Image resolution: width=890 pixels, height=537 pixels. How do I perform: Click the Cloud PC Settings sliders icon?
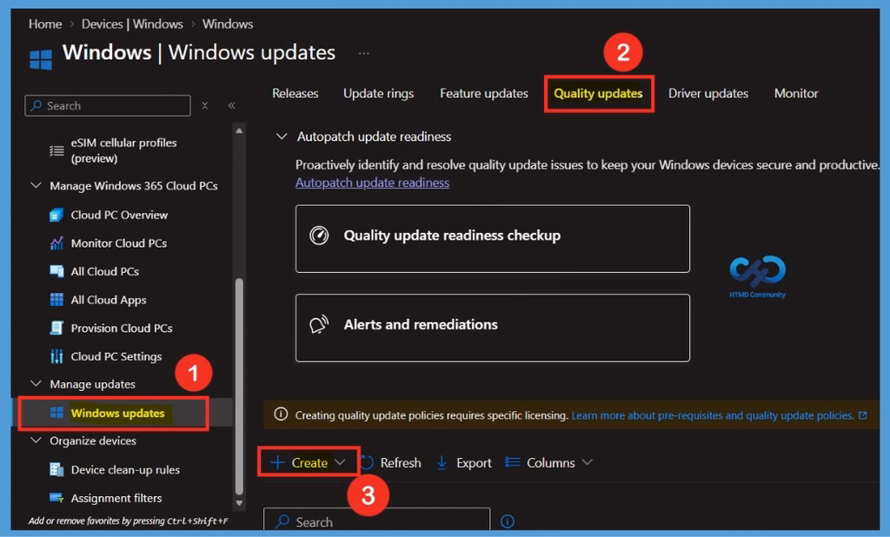[x=56, y=356]
